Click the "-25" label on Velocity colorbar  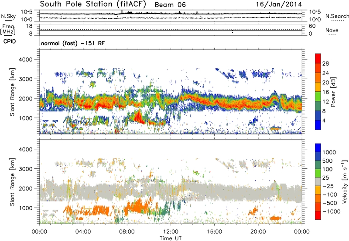pyautogui.click(x=329, y=186)
